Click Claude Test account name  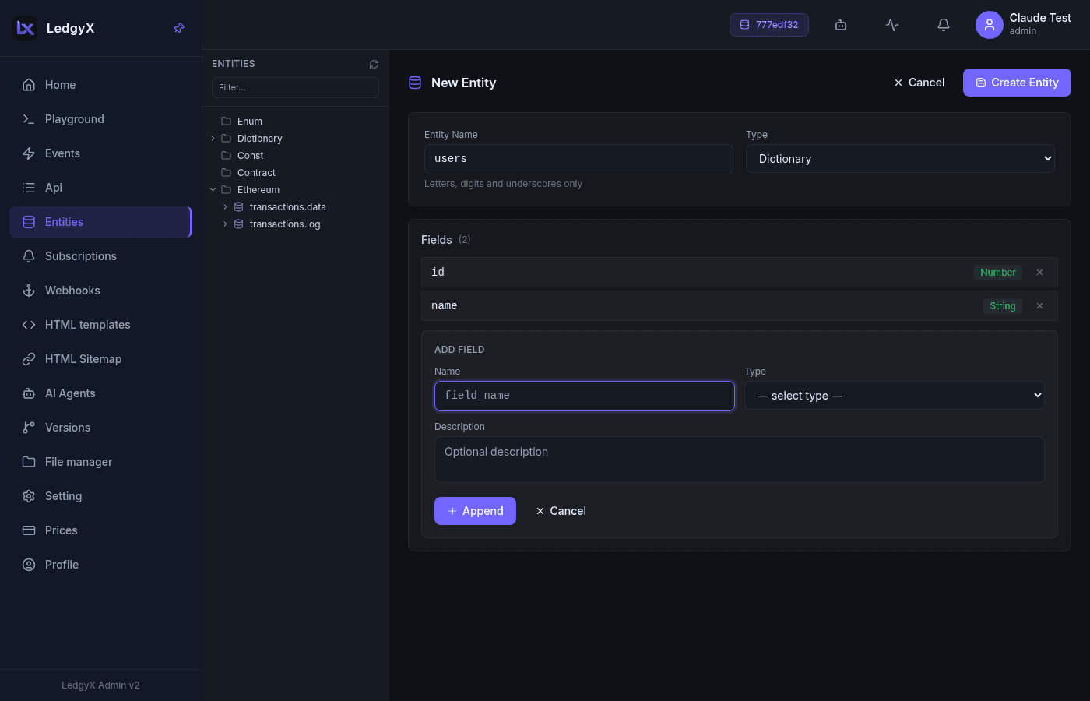1040,18
